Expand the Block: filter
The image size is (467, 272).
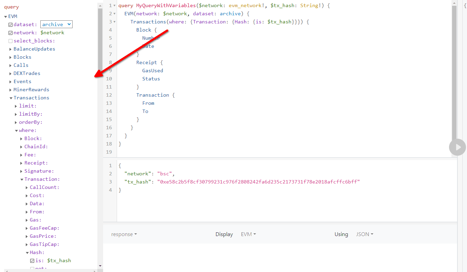click(x=21, y=139)
